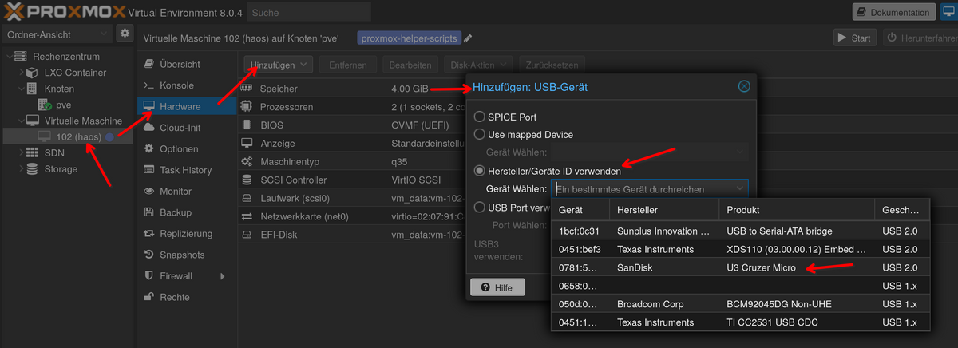Expand the Firewall submenu arrow
The image size is (958, 348).
223,276
